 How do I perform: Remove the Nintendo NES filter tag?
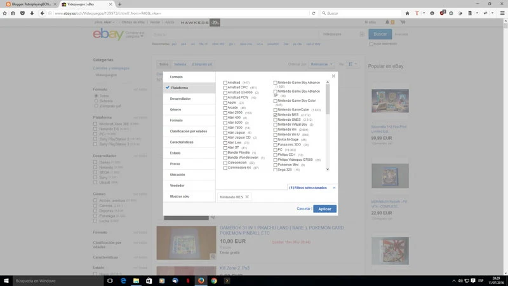pyautogui.click(x=247, y=197)
